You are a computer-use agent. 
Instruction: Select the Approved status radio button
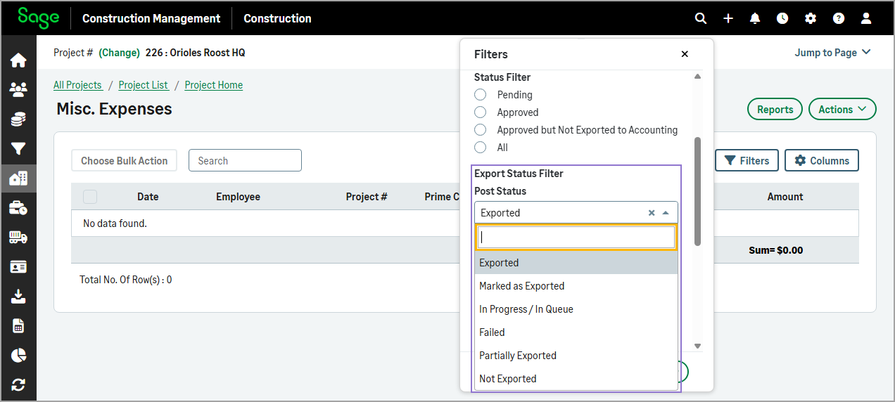[x=481, y=112]
